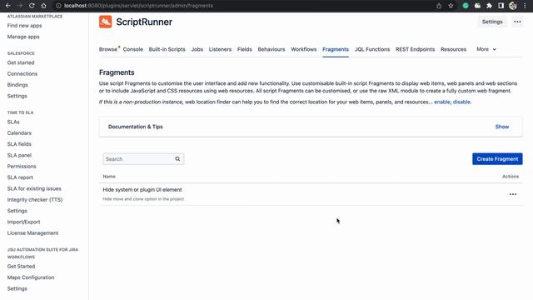Open Find new apps in sidebar
The image size is (533, 300).
coord(24,26)
